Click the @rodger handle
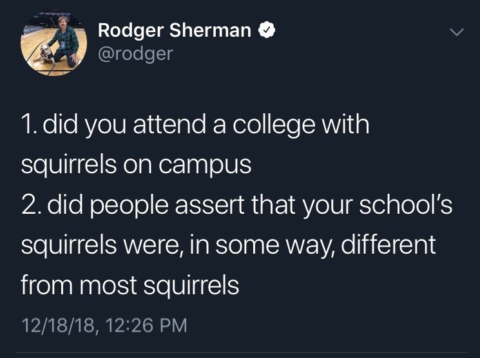 point(135,53)
